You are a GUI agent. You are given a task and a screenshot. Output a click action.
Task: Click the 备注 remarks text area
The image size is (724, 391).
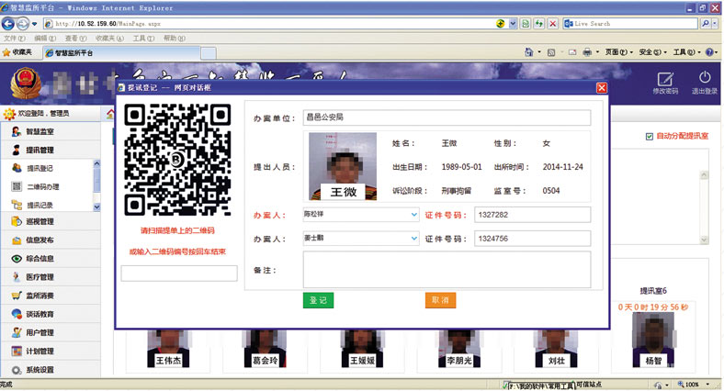pyautogui.click(x=447, y=270)
